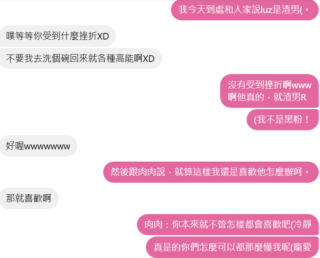The image size is (320, 258).
Task: Click the XD ending the 洗個碗 message
Action: click(149, 59)
